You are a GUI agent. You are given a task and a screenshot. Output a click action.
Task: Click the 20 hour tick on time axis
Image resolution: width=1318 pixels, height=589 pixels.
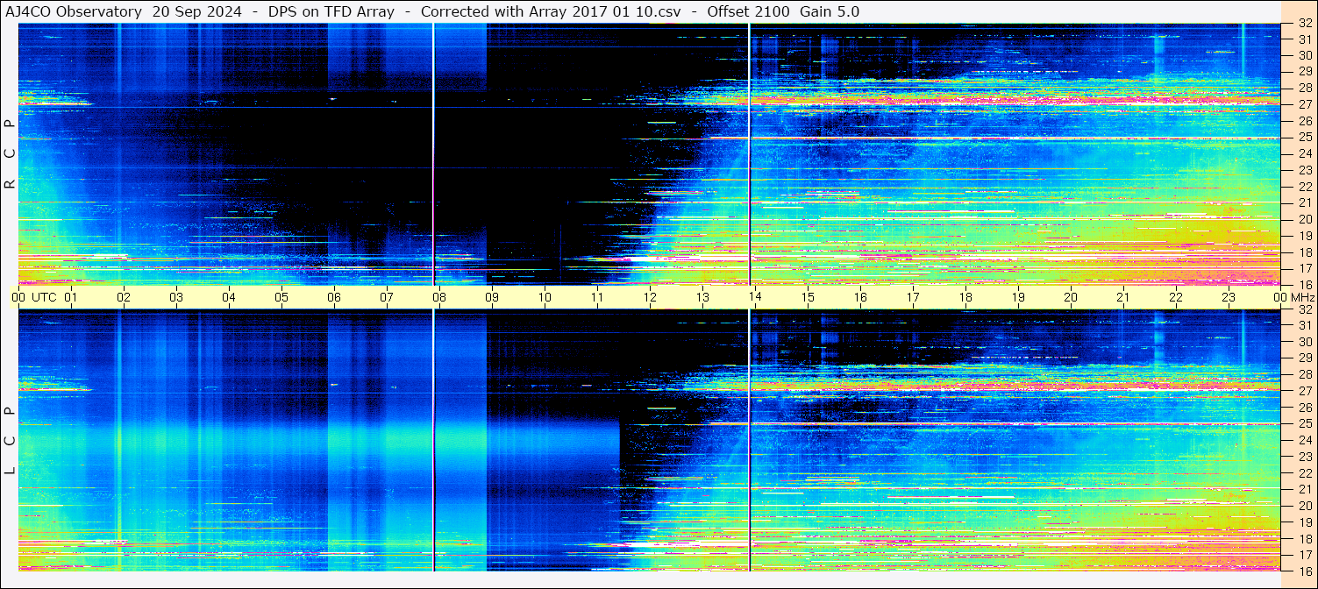[x=1071, y=297]
